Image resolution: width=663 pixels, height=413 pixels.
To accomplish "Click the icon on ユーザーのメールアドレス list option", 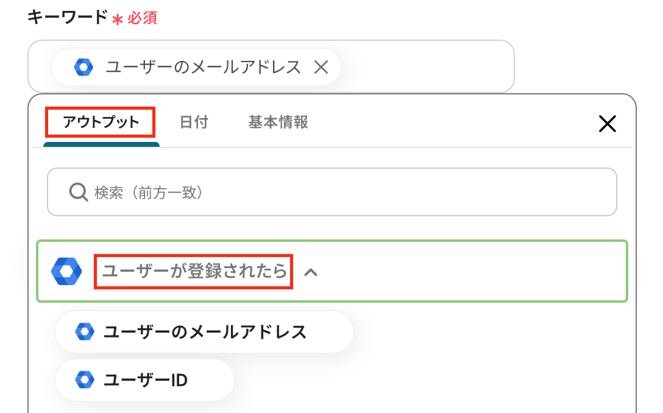I will (x=84, y=332).
